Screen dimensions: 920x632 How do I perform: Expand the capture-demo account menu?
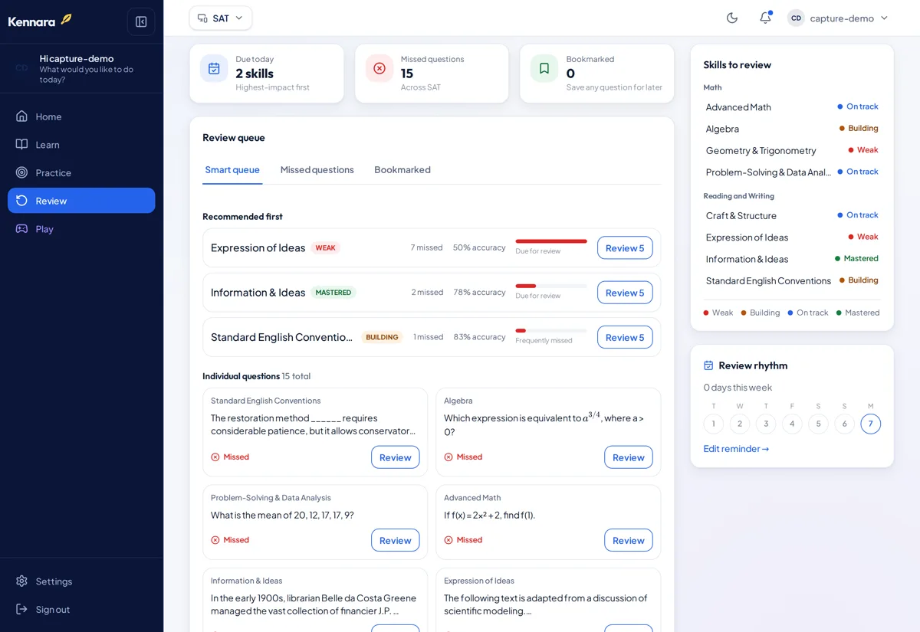[x=838, y=18]
